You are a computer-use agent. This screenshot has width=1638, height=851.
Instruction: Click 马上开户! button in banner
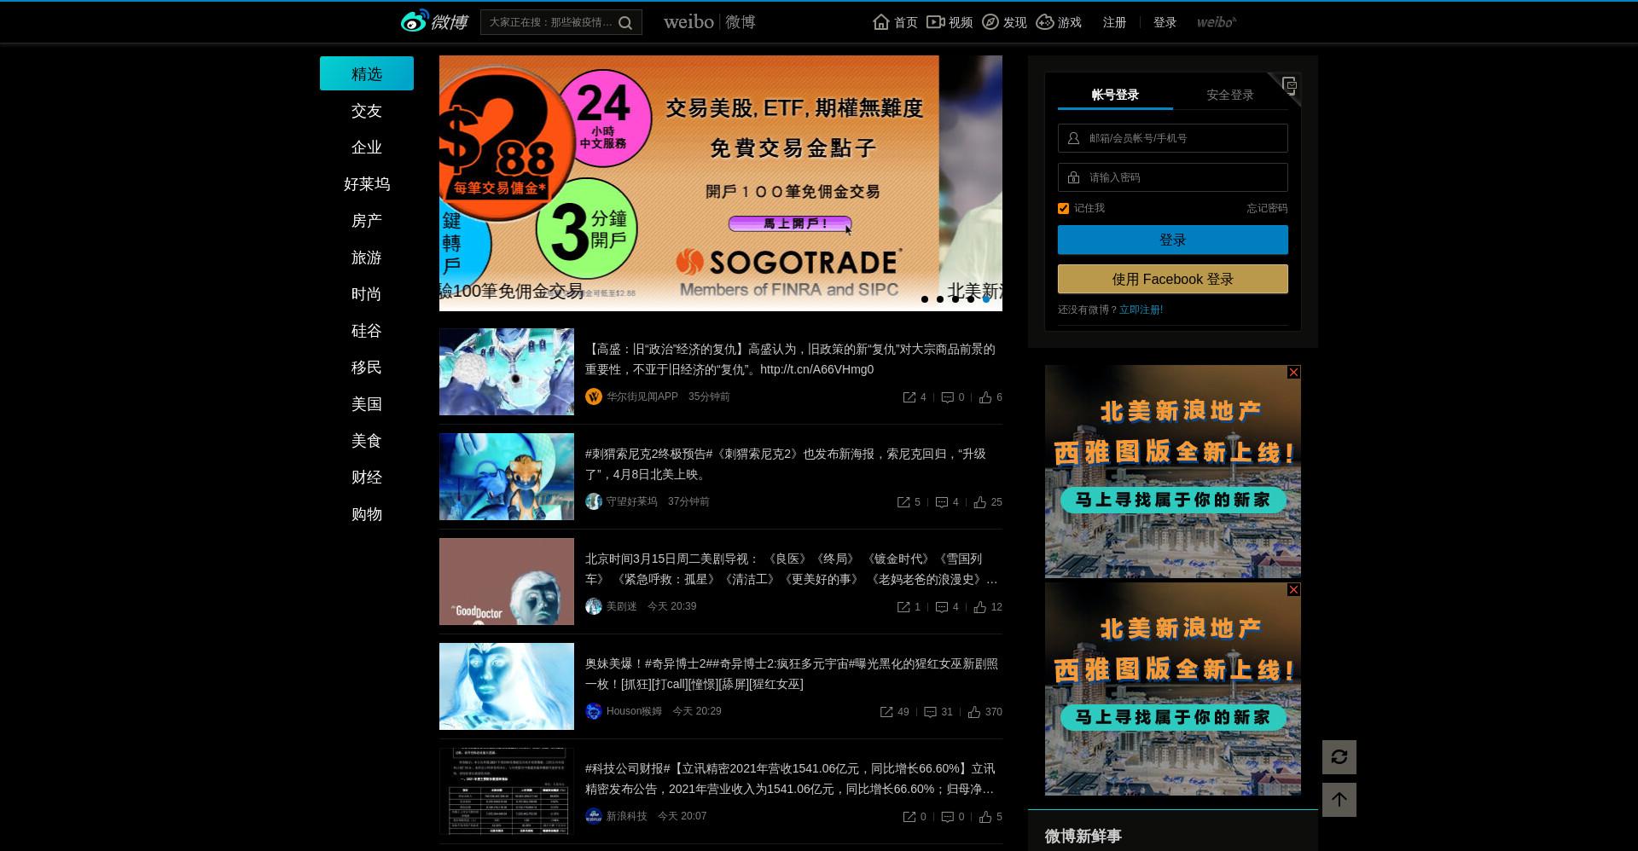(790, 223)
